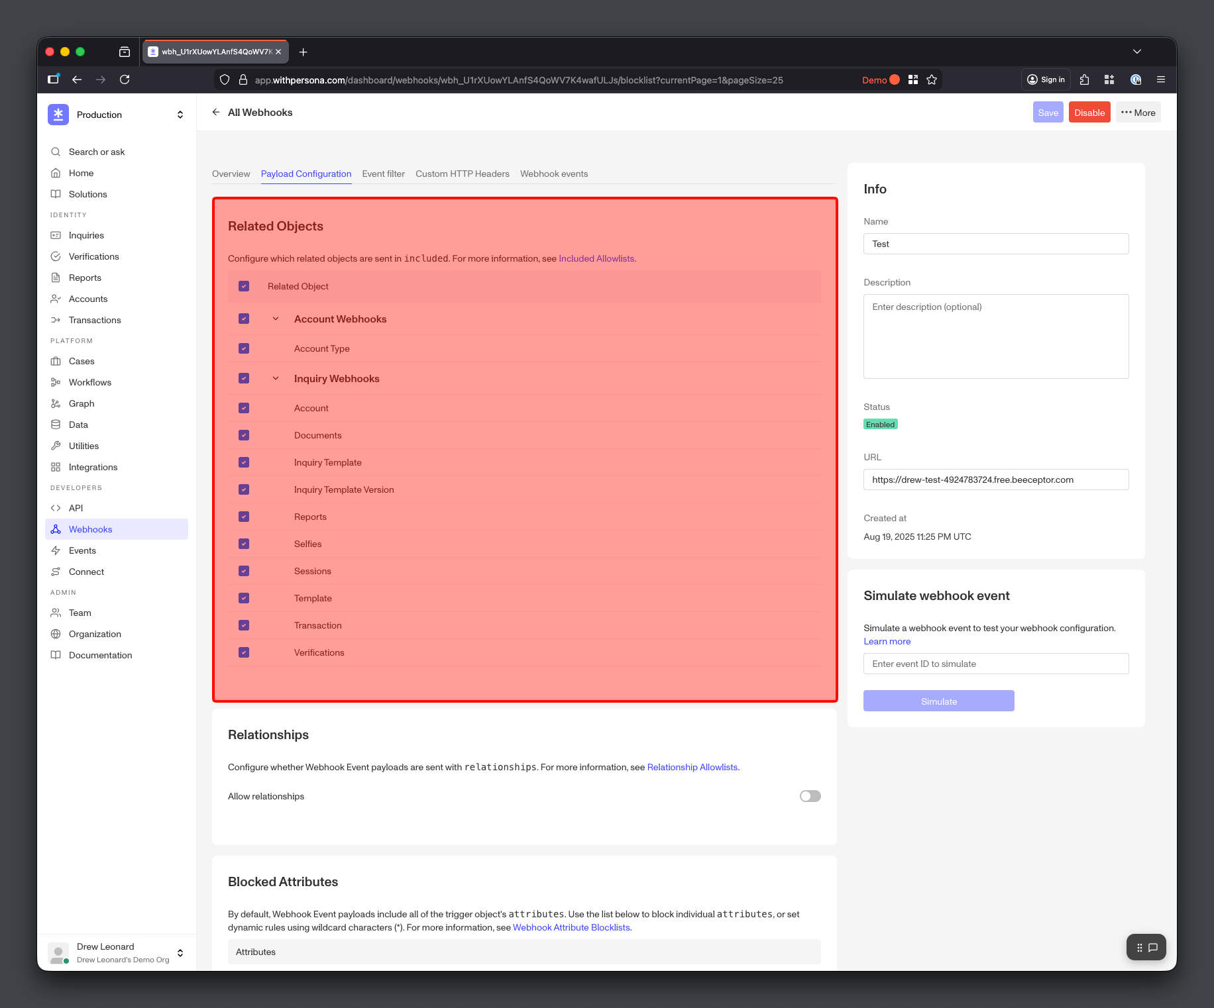
Task: Open the Webhooks section in the sidebar
Action: [x=91, y=529]
